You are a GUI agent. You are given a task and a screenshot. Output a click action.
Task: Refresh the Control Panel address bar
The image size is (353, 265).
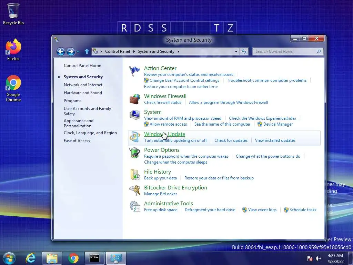(244, 51)
